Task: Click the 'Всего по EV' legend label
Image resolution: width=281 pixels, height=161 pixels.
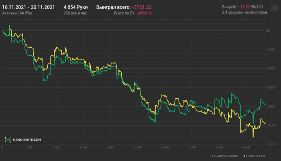Action: point(256,156)
